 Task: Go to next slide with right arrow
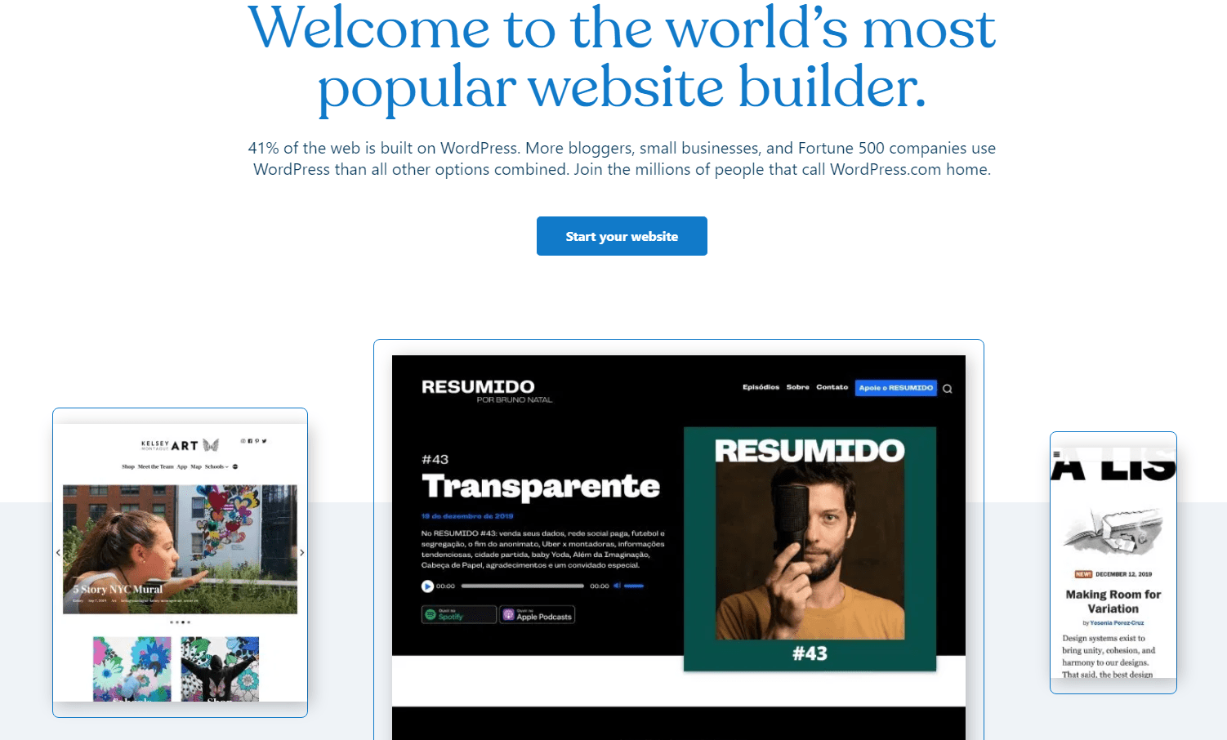coord(302,553)
